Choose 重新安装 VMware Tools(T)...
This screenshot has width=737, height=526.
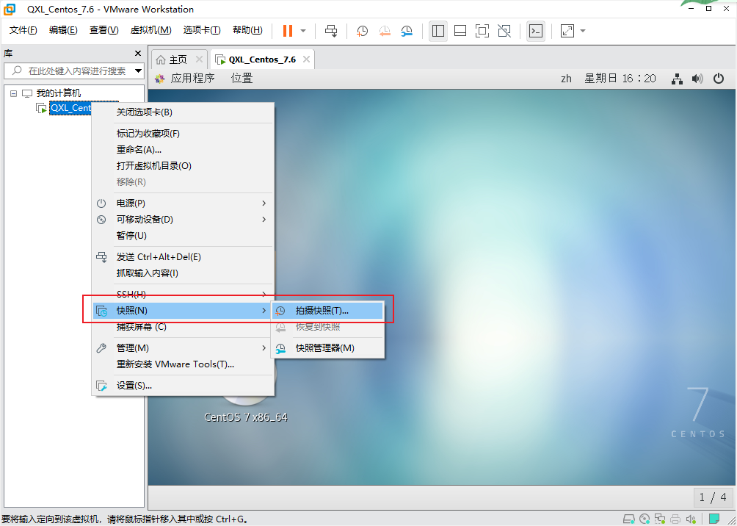pos(184,364)
